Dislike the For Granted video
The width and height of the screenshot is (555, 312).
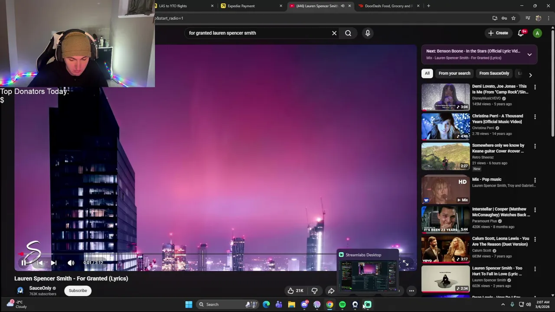(x=314, y=291)
